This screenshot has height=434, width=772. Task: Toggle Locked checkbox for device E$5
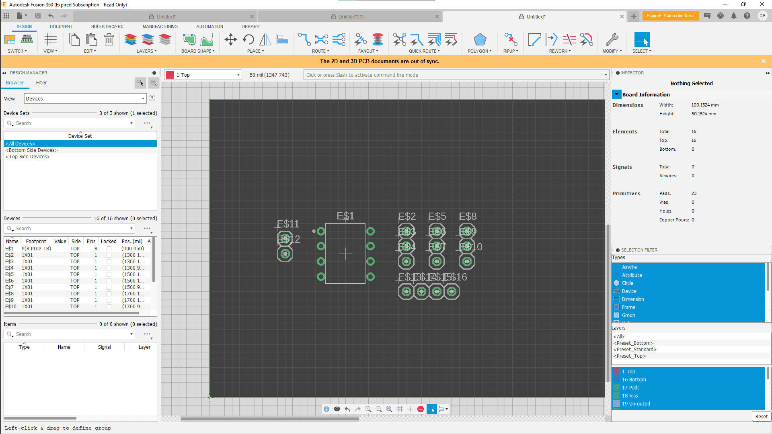(109, 274)
